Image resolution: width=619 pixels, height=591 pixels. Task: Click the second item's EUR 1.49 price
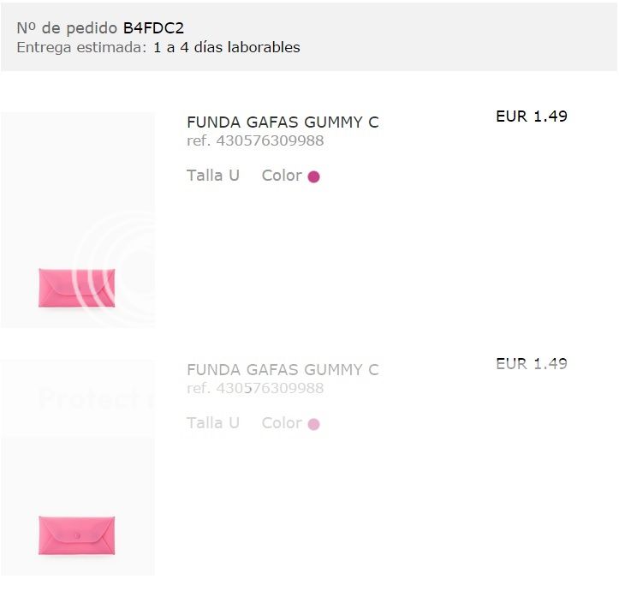pyautogui.click(x=531, y=364)
